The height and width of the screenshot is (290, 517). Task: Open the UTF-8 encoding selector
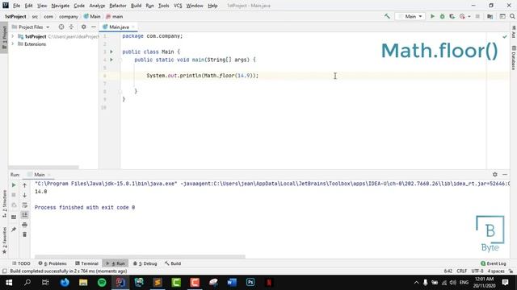click(x=477, y=271)
